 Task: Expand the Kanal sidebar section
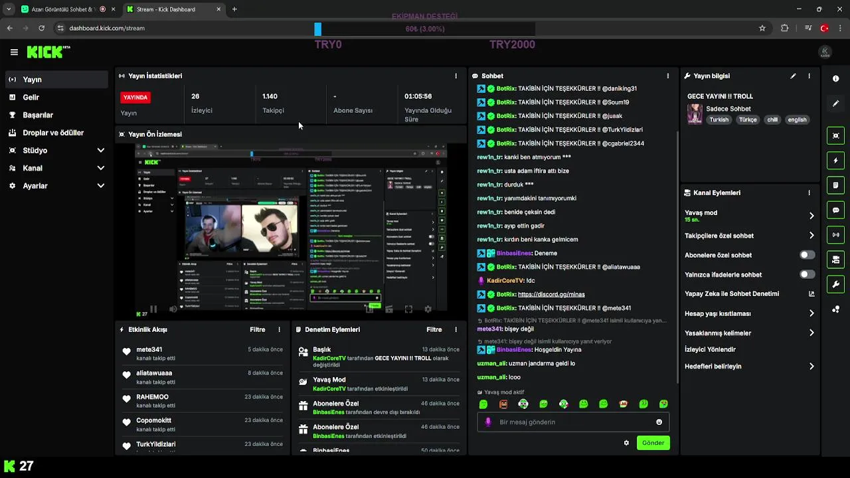[56, 168]
